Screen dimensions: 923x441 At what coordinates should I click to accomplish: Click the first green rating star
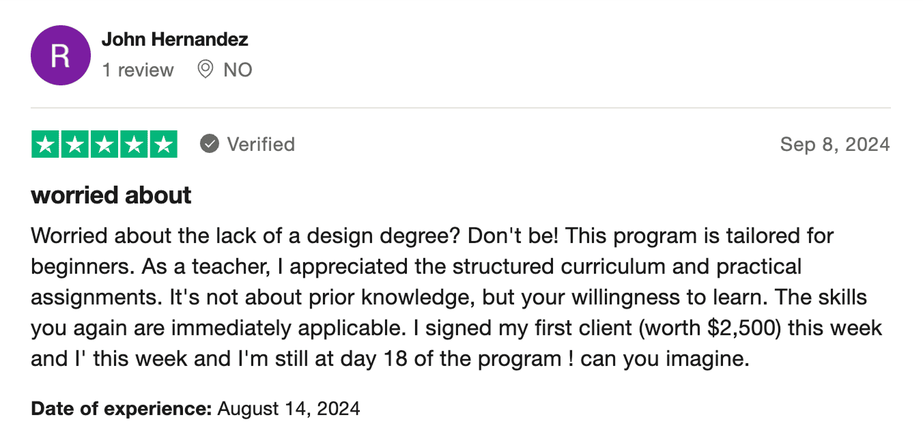pos(46,144)
